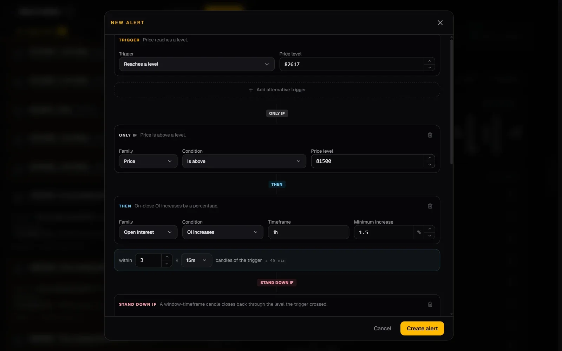
Task: Open the Trigger 'Reaches a level' dropdown
Action: click(x=197, y=64)
